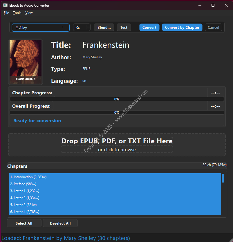Viewport: 233px width, 242px height.
Task: Click the drop zone to browse files
Action: pyautogui.click(x=117, y=145)
